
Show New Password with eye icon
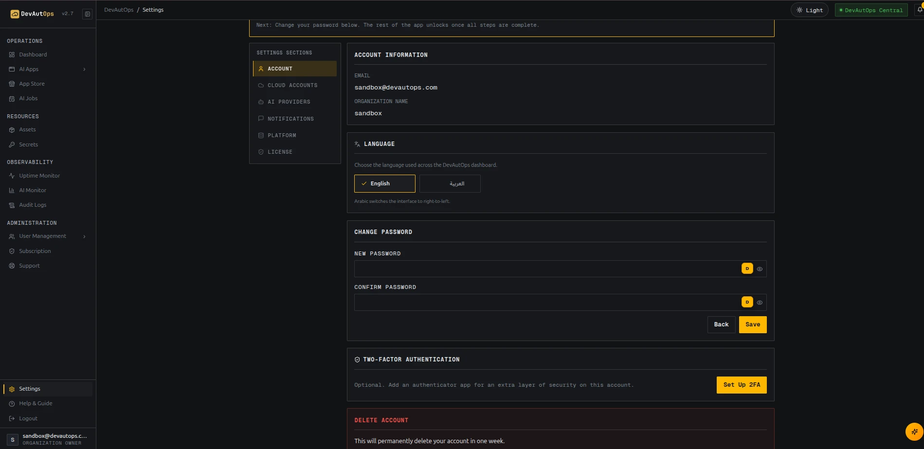click(x=760, y=269)
